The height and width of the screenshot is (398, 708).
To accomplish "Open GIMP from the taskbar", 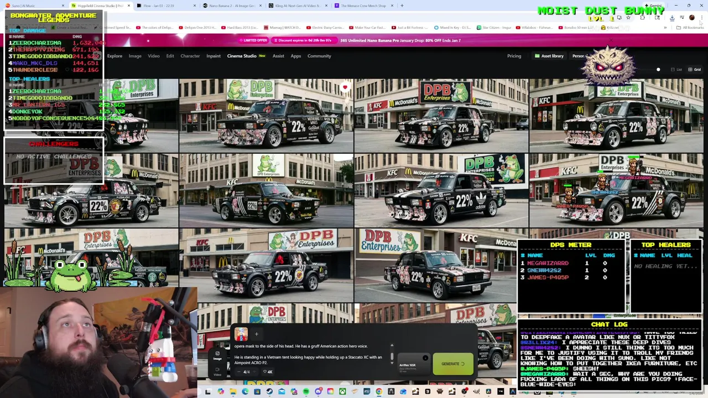I will point(477,391).
